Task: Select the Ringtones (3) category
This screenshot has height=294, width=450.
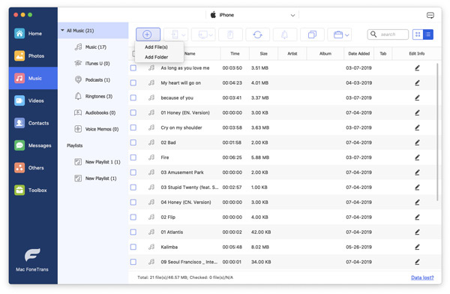Action: click(x=93, y=96)
